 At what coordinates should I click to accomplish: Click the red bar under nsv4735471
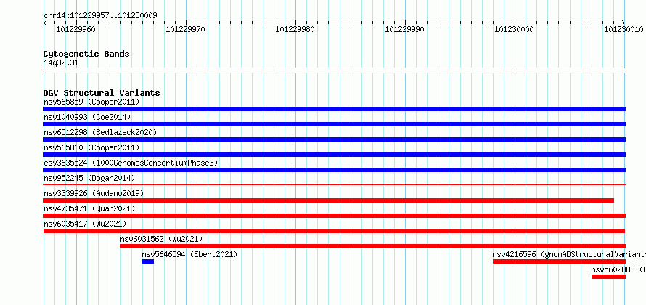point(334,216)
